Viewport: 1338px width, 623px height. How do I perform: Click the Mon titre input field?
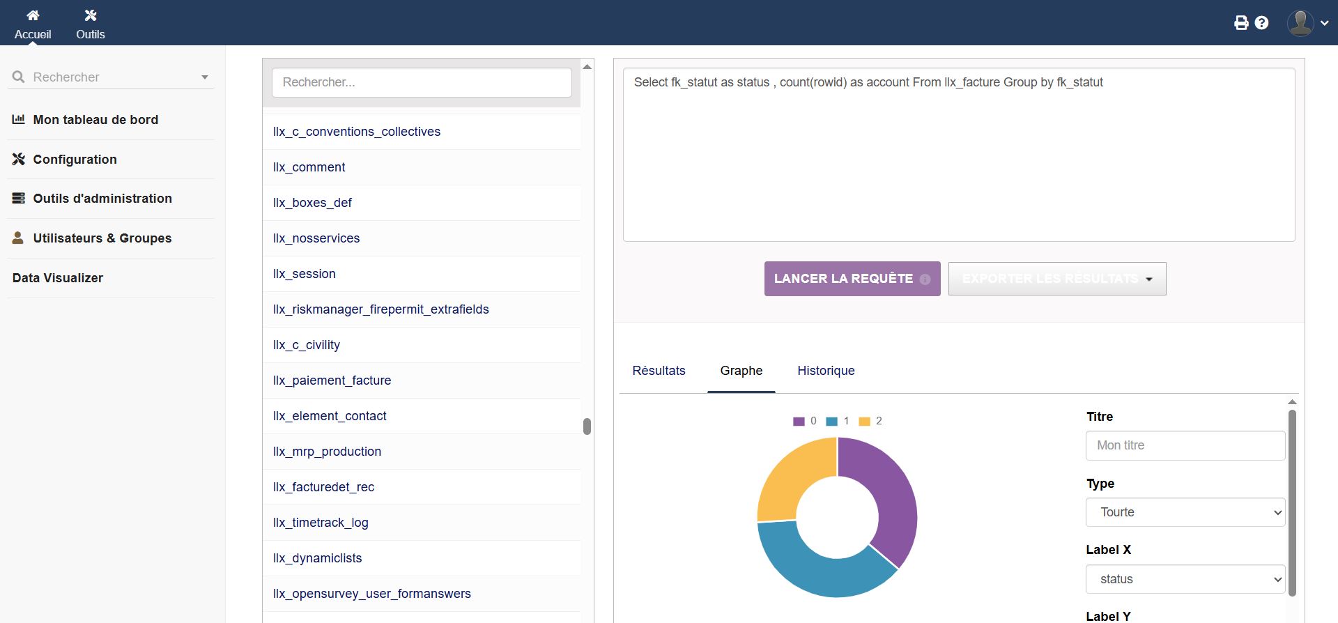(1185, 445)
